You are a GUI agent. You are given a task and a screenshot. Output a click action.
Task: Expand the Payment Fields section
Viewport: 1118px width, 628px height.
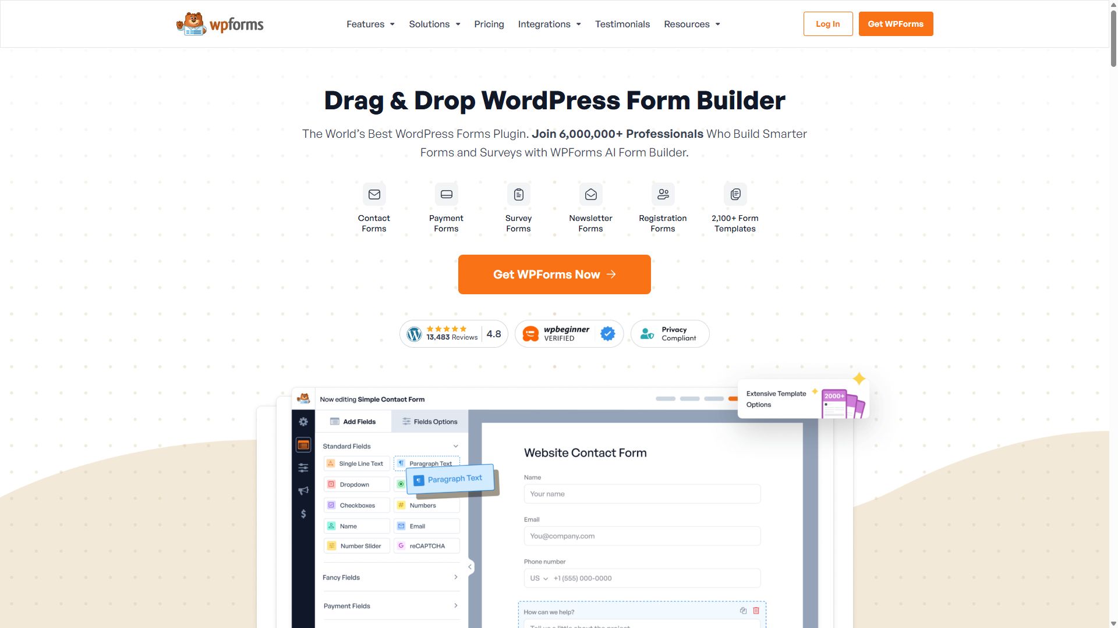(x=391, y=606)
